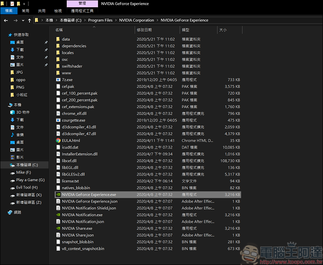Select the libcef.dll file icon
Image resolution: width=323 pixels, height=265 pixels.
click(58, 161)
